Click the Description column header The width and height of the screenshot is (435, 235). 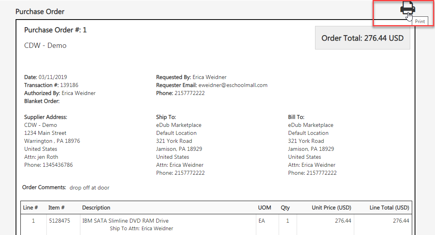tap(96, 207)
